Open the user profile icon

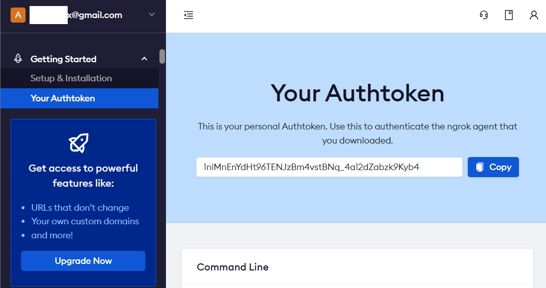click(x=534, y=15)
